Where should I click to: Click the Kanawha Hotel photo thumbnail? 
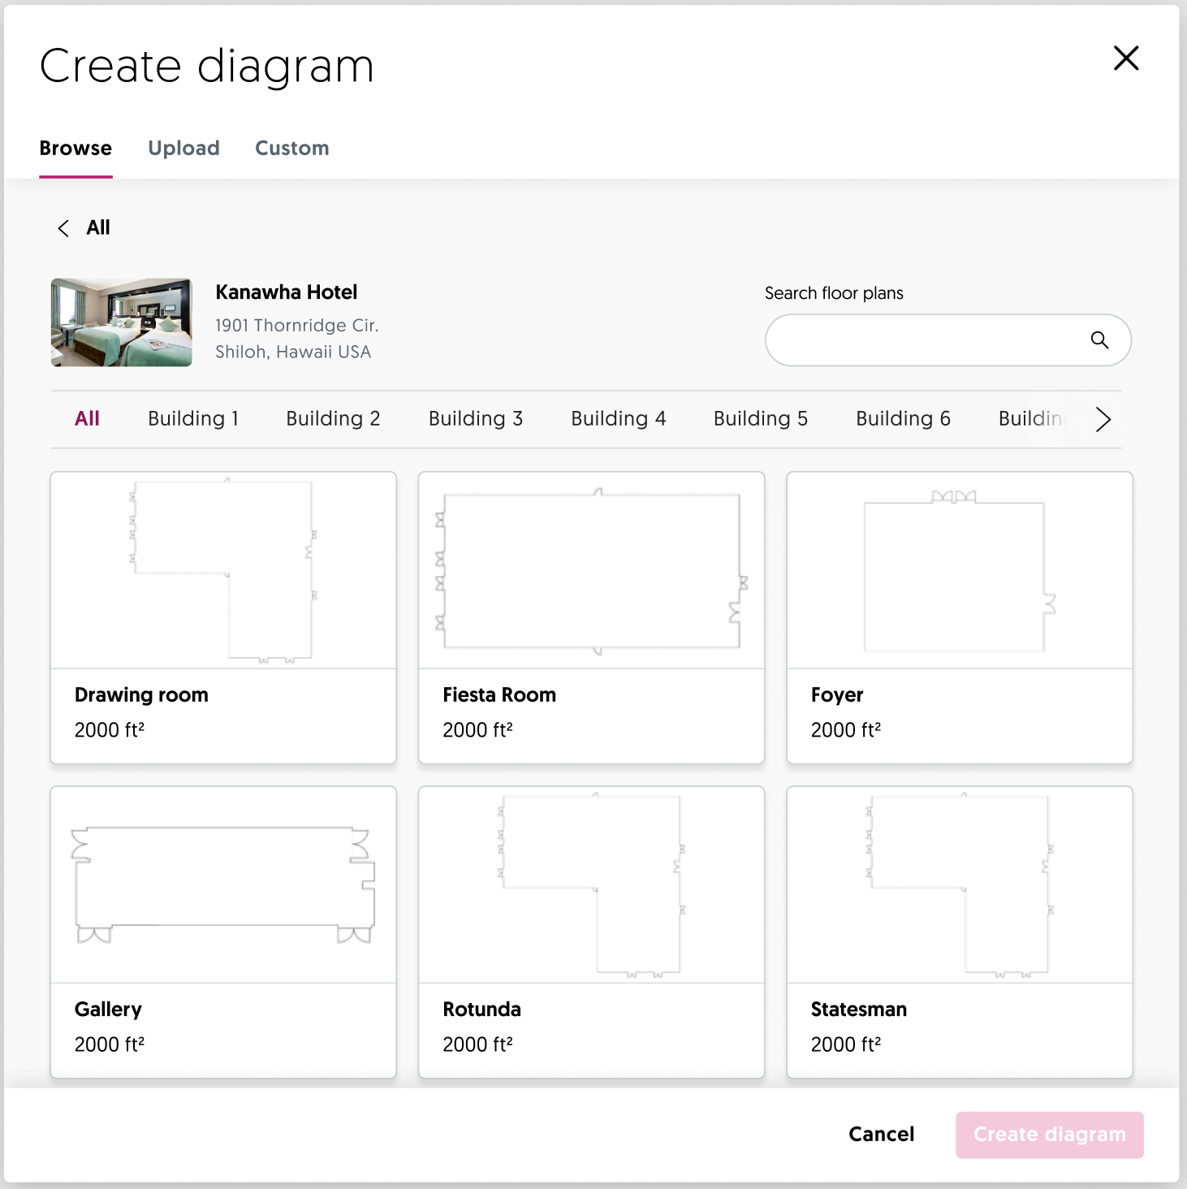(122, 322)
